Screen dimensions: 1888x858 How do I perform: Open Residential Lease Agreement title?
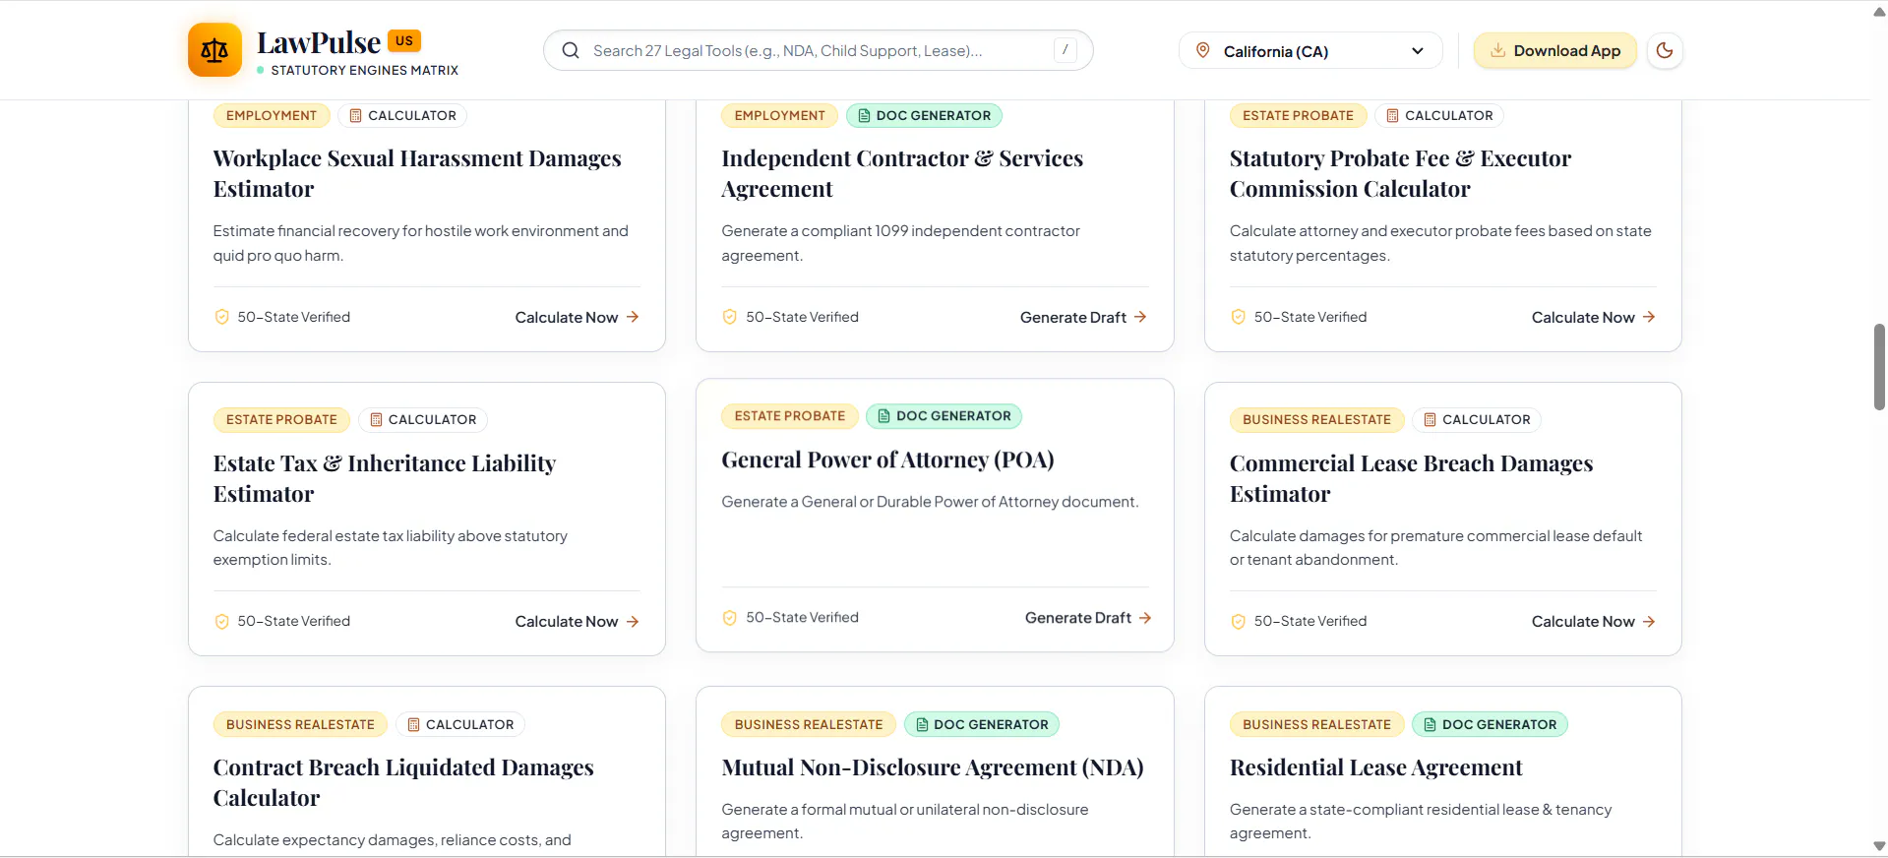(x=1375, y=767)
